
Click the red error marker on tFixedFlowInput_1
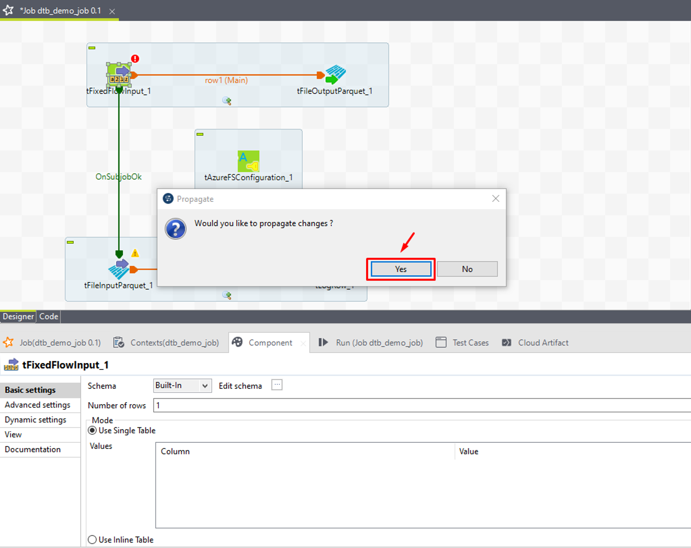pos(135,59)
